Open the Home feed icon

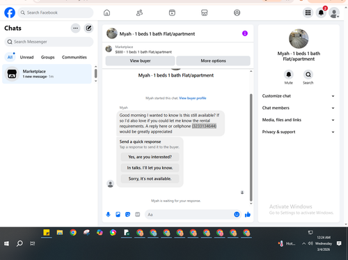[106, 13]
